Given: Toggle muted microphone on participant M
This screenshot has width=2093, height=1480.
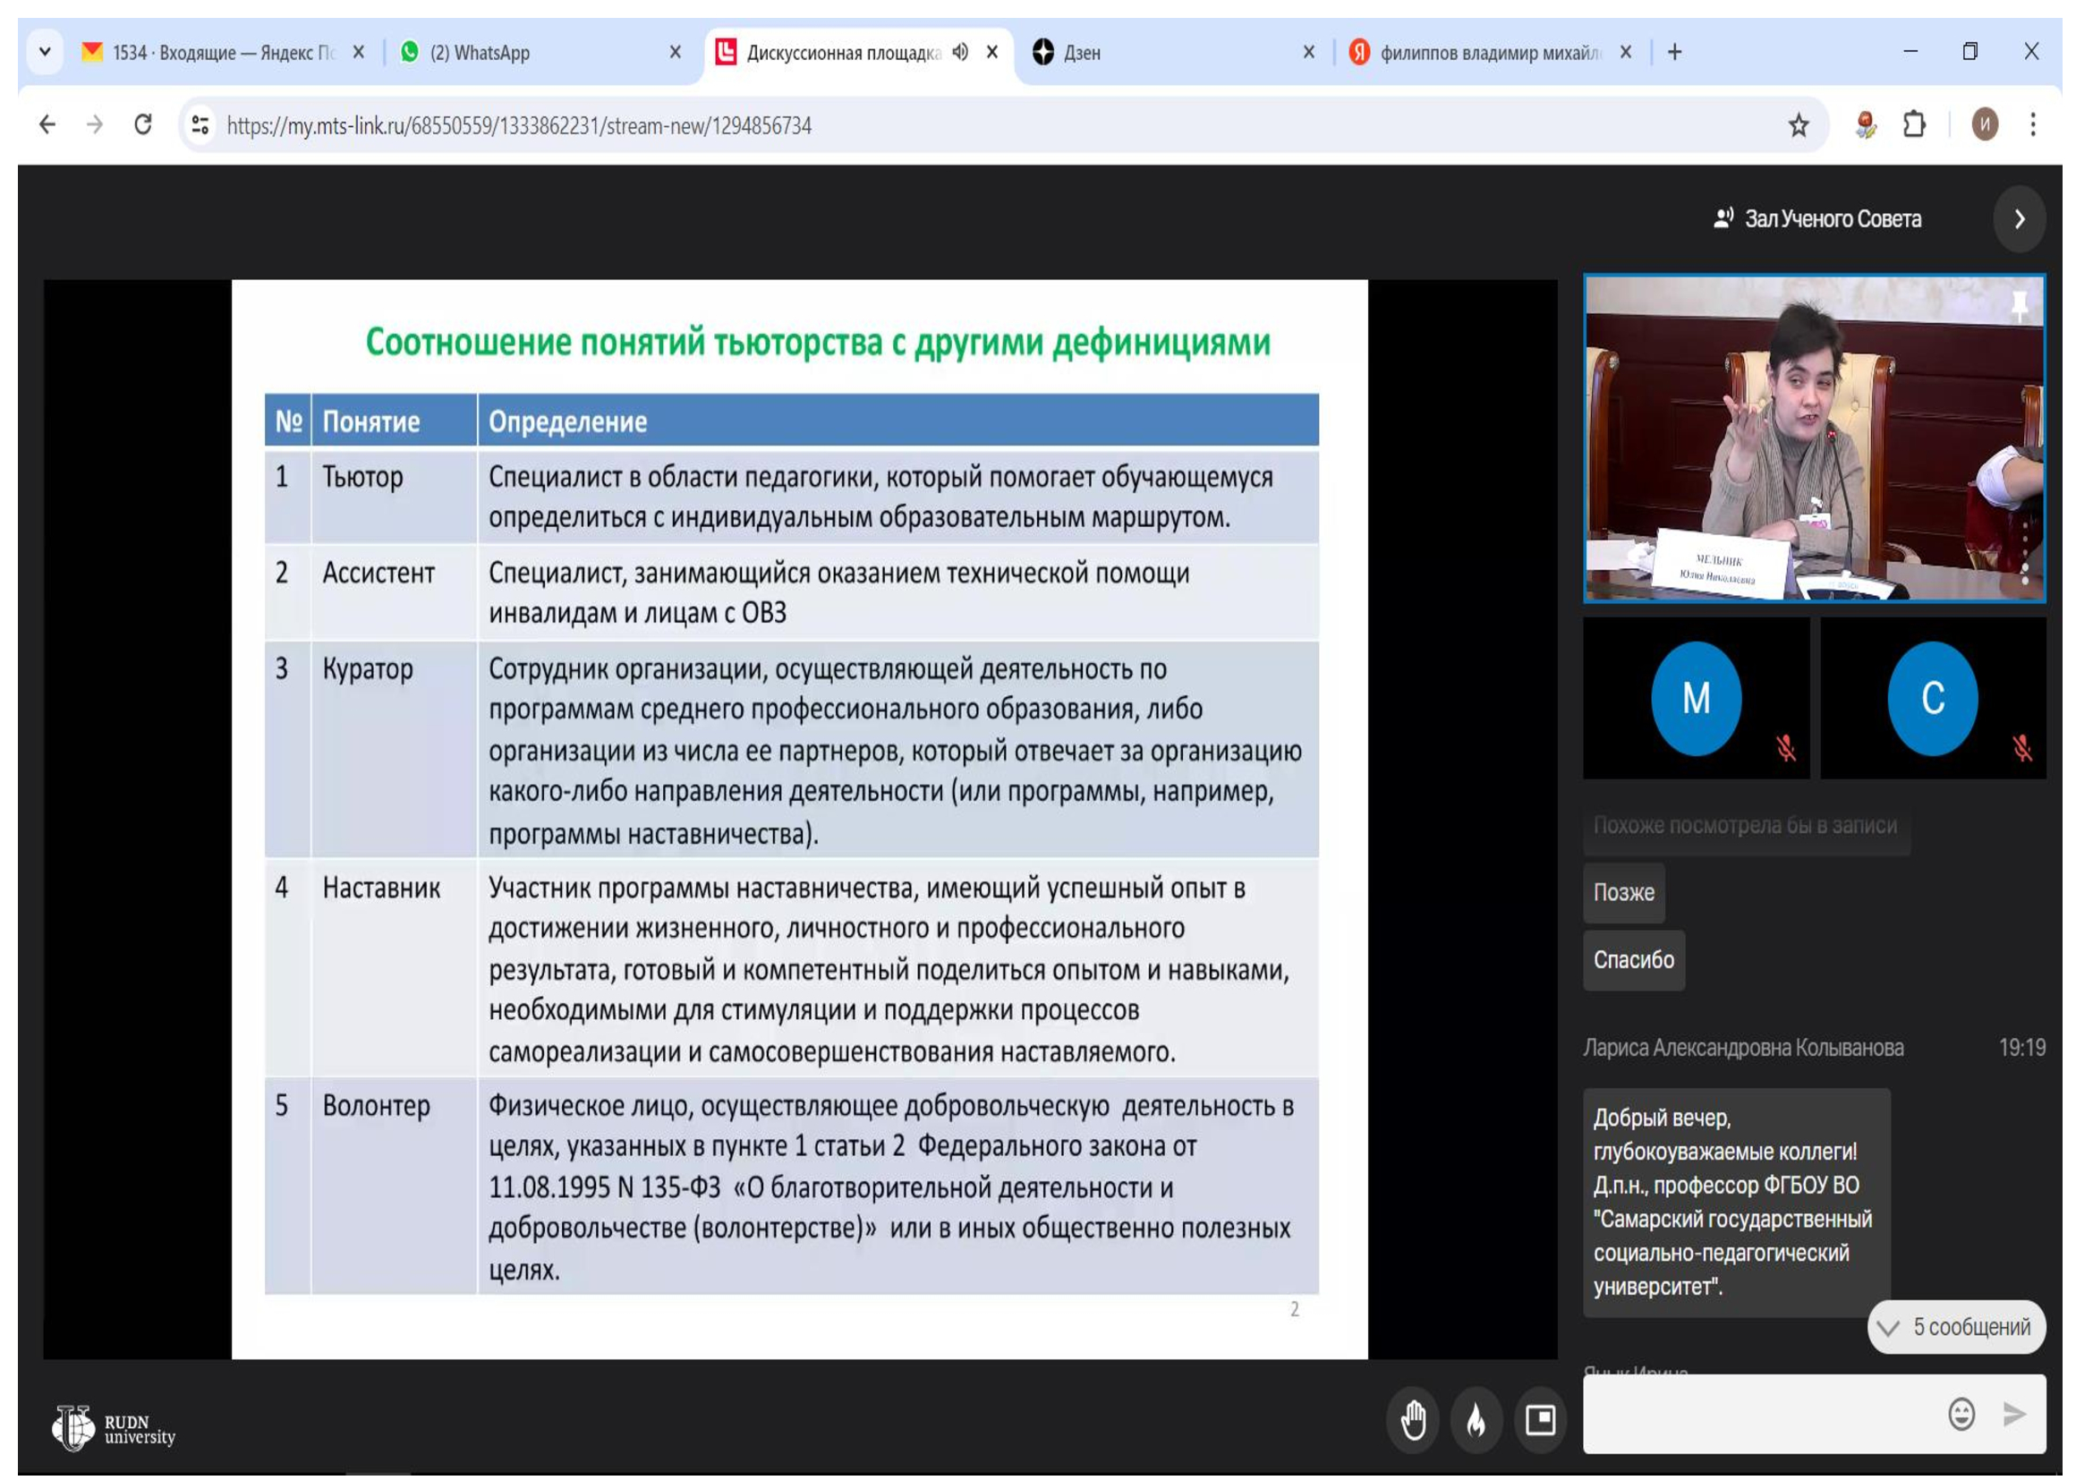Looking at the screenshot, I should [1786, 749].
